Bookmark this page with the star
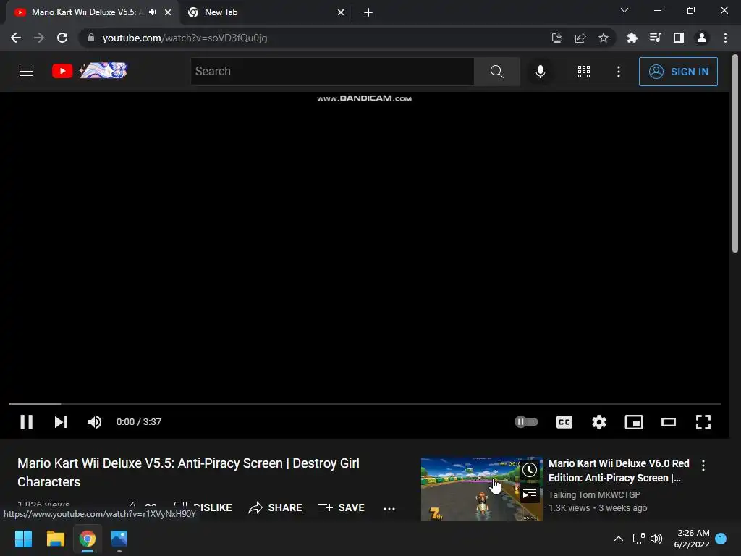The image size is (741, 556). coord(604,38)
